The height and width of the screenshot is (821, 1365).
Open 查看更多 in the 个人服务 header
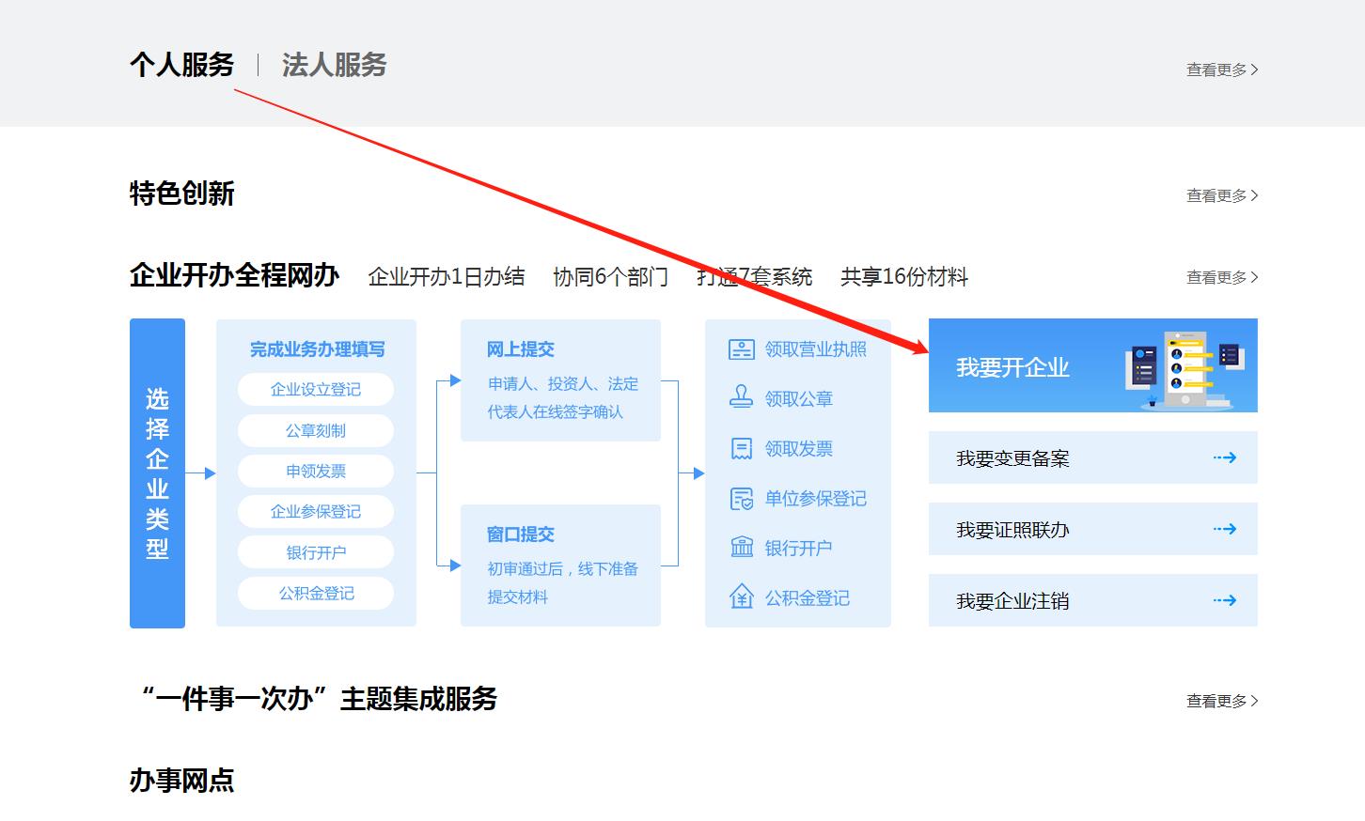point(1222,70)
